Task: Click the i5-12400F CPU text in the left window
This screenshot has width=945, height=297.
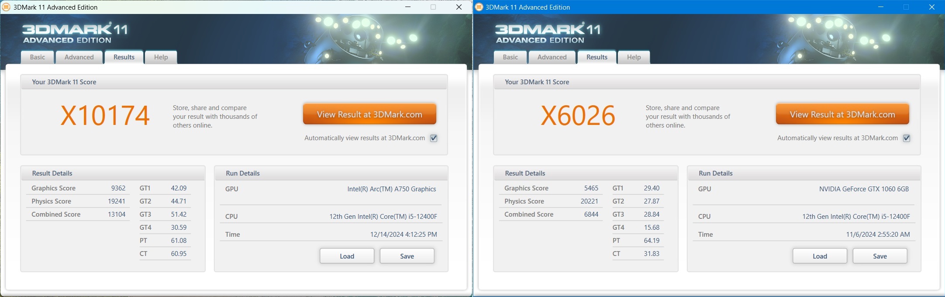Action: point(383,217)
